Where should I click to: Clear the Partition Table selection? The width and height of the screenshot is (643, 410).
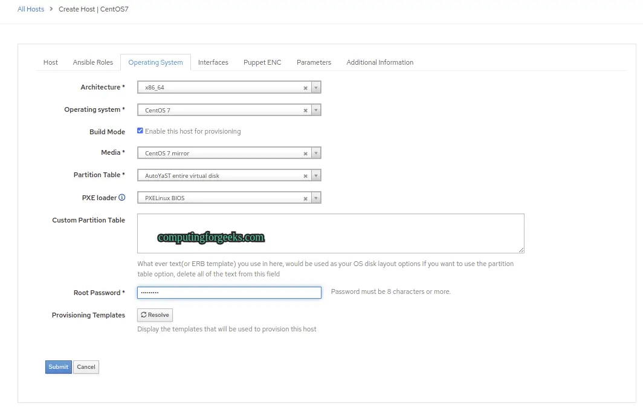[x=306, y=176]
